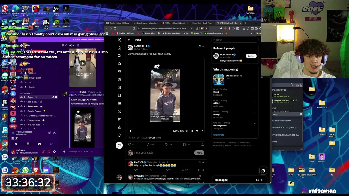The width and height of the screenshot is (349, 196).
Task: Disconnect from Discord voice call
Action: coord(54,133)
